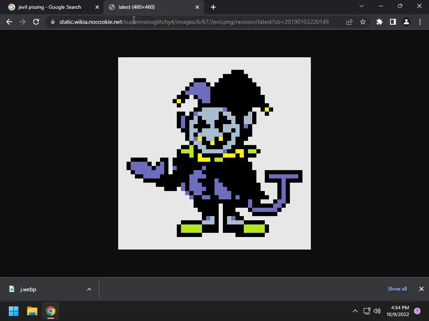Minimize the Chrome window
This screenshot has width=429, height=321.
[x=380, y=6]
